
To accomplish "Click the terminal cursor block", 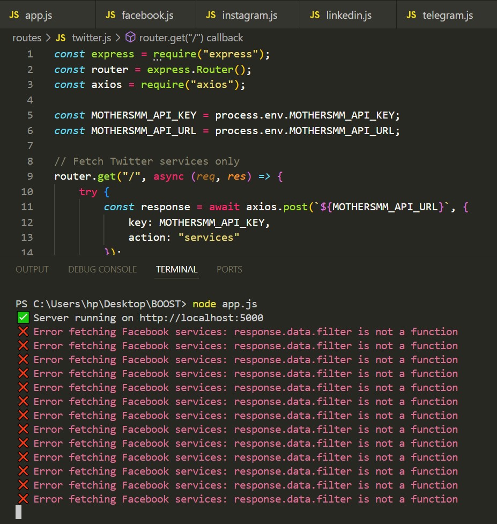I will coord(19,512).
